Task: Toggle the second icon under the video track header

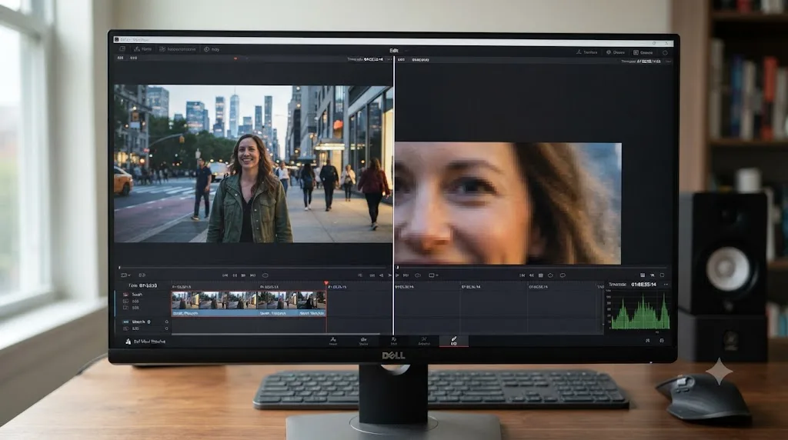Action: click(x=125, y=301)
